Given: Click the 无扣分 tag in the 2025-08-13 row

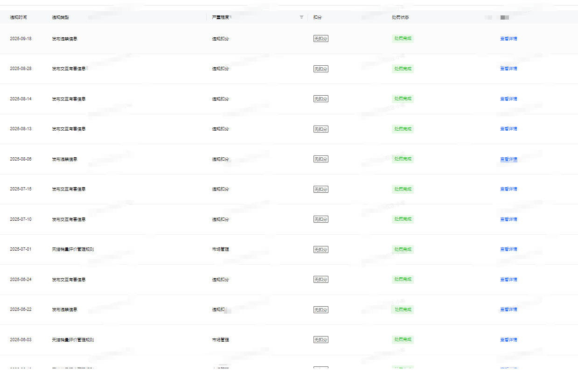Looking at the screenshot, I should click(x=321, y=129).
